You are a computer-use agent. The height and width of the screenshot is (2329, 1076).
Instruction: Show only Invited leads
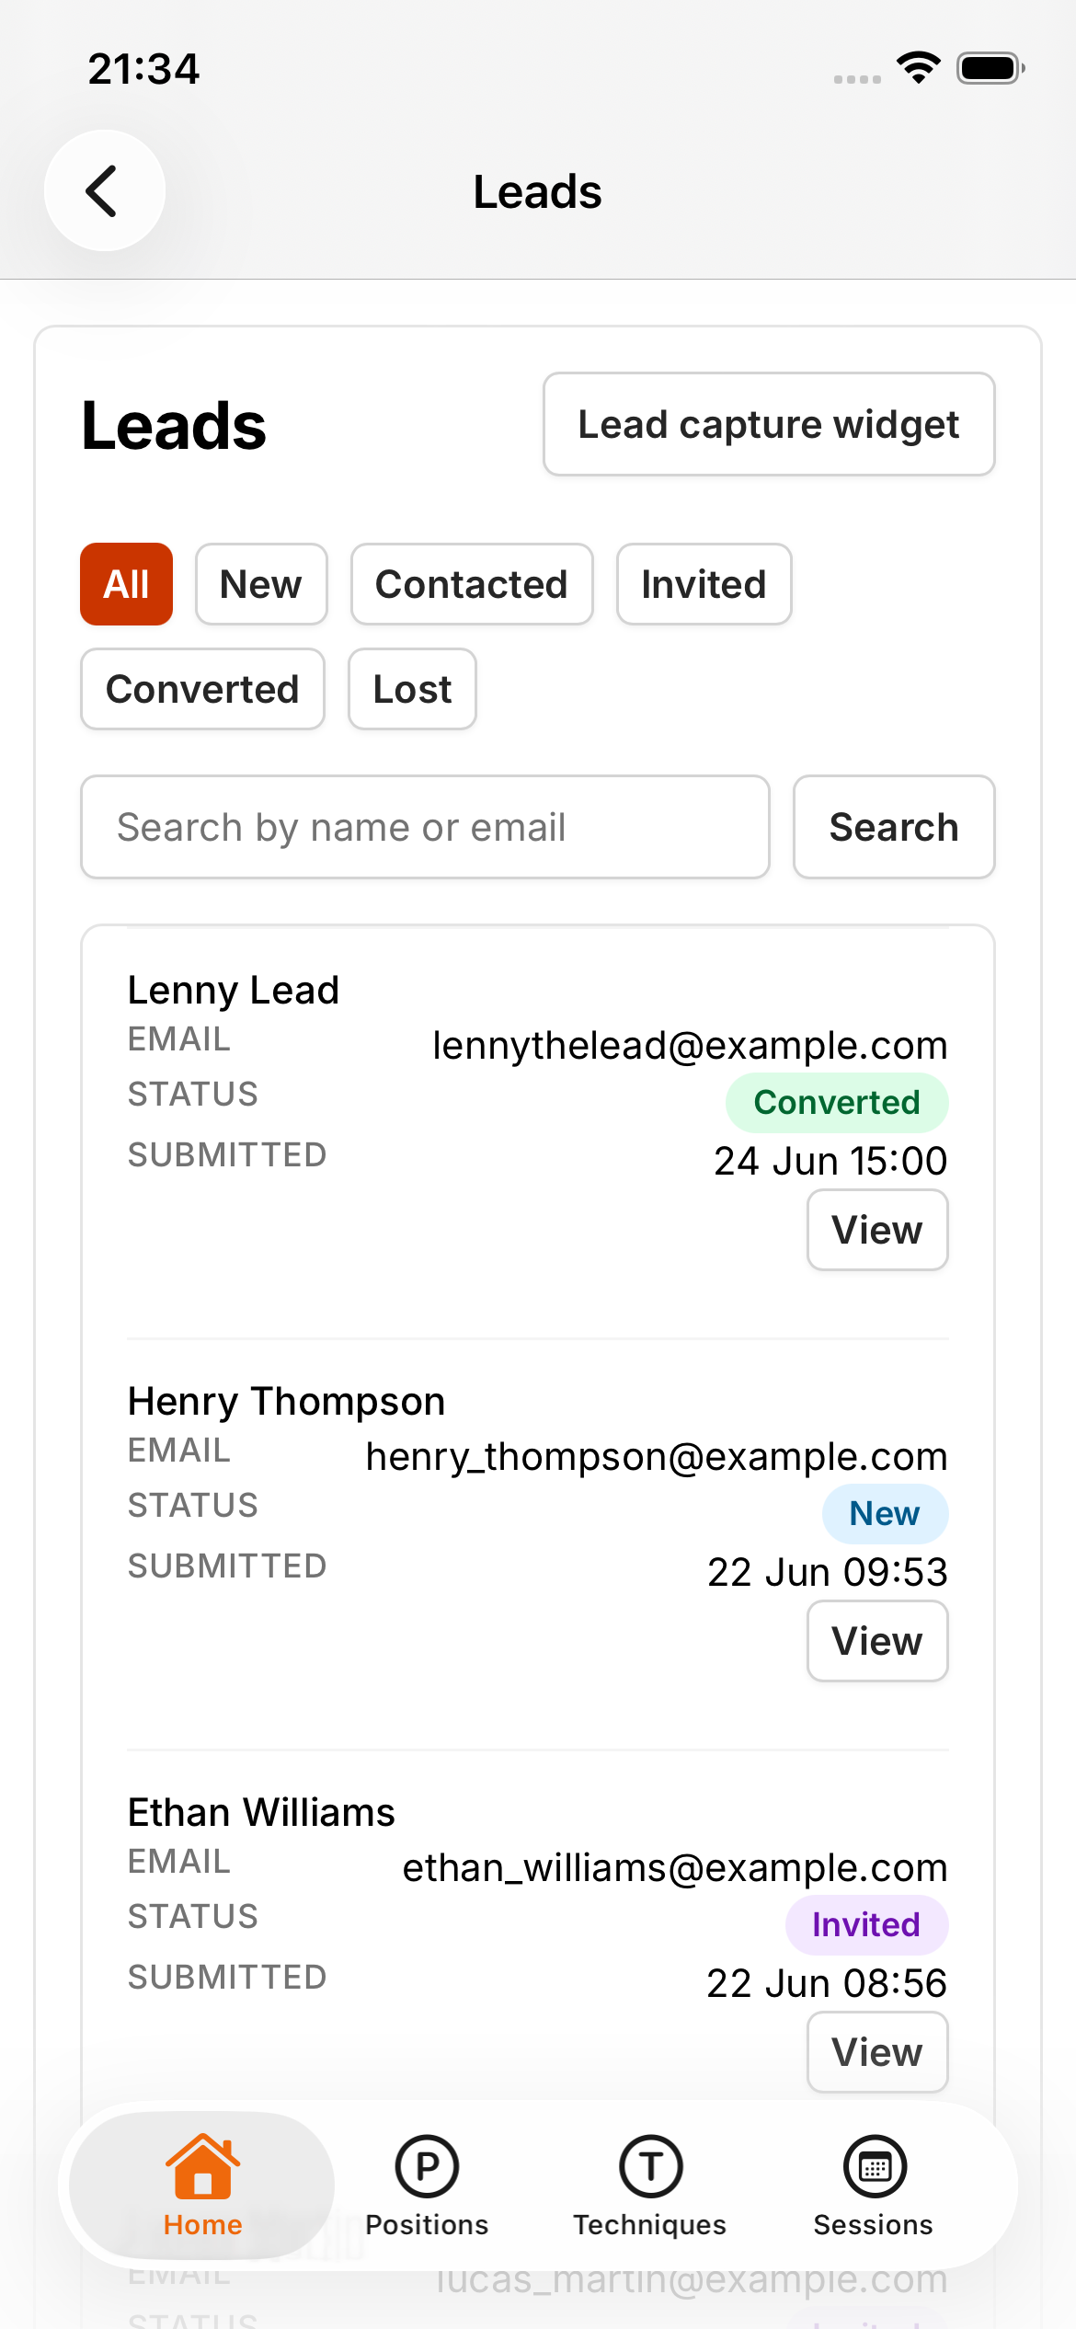pyautogui.click(x=704, y=584)
